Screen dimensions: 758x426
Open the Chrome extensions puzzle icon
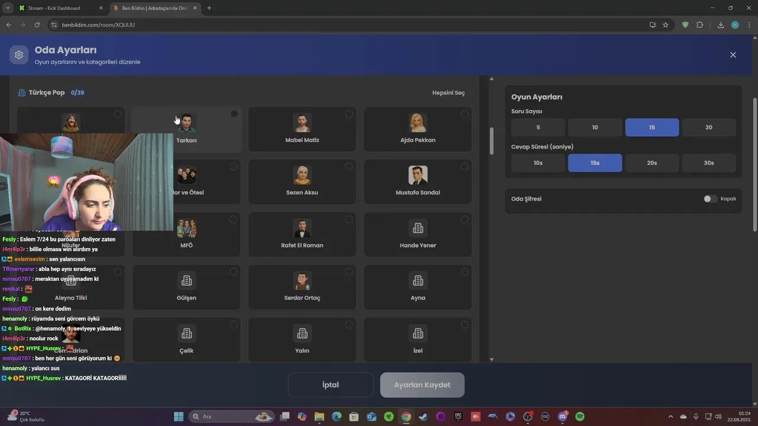(700, 25)
